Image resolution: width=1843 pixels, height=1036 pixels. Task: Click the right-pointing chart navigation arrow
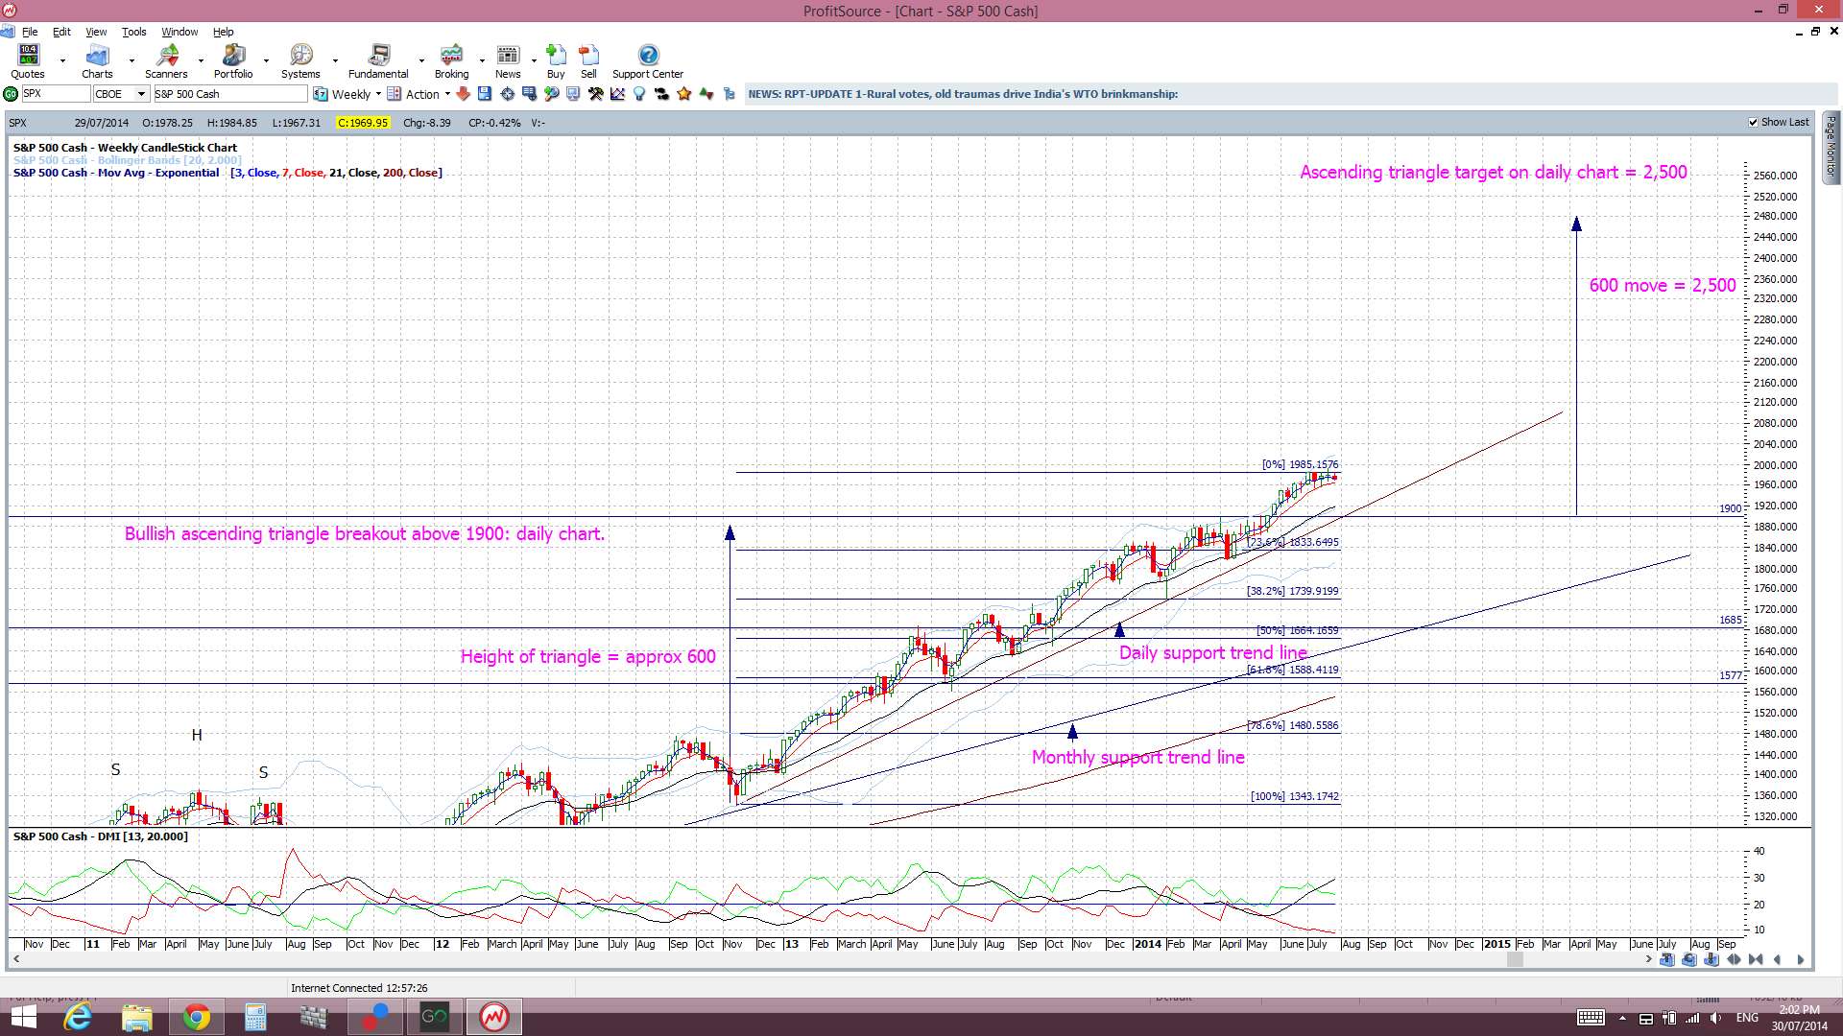coord(1801,959)
